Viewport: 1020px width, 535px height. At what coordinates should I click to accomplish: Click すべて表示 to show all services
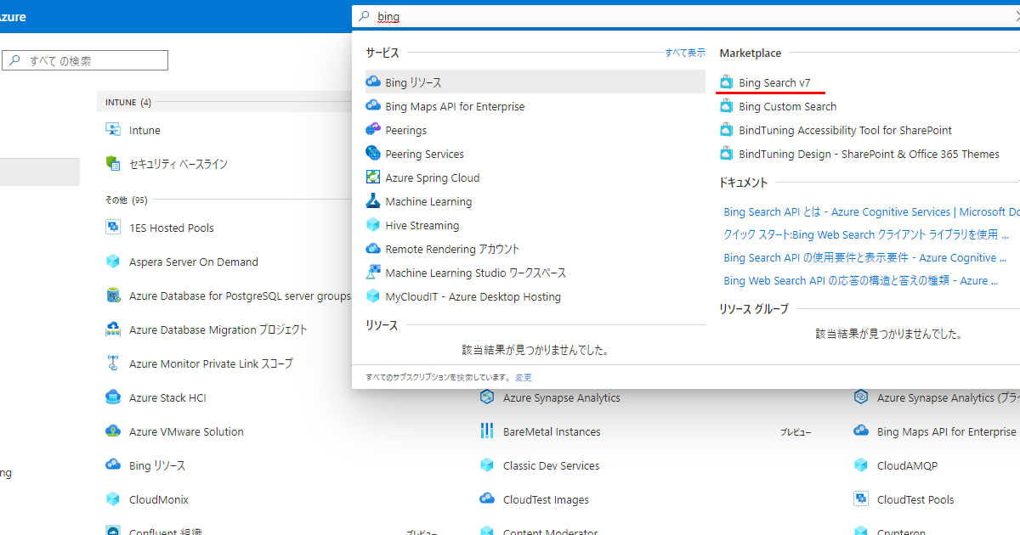[685, 52]
